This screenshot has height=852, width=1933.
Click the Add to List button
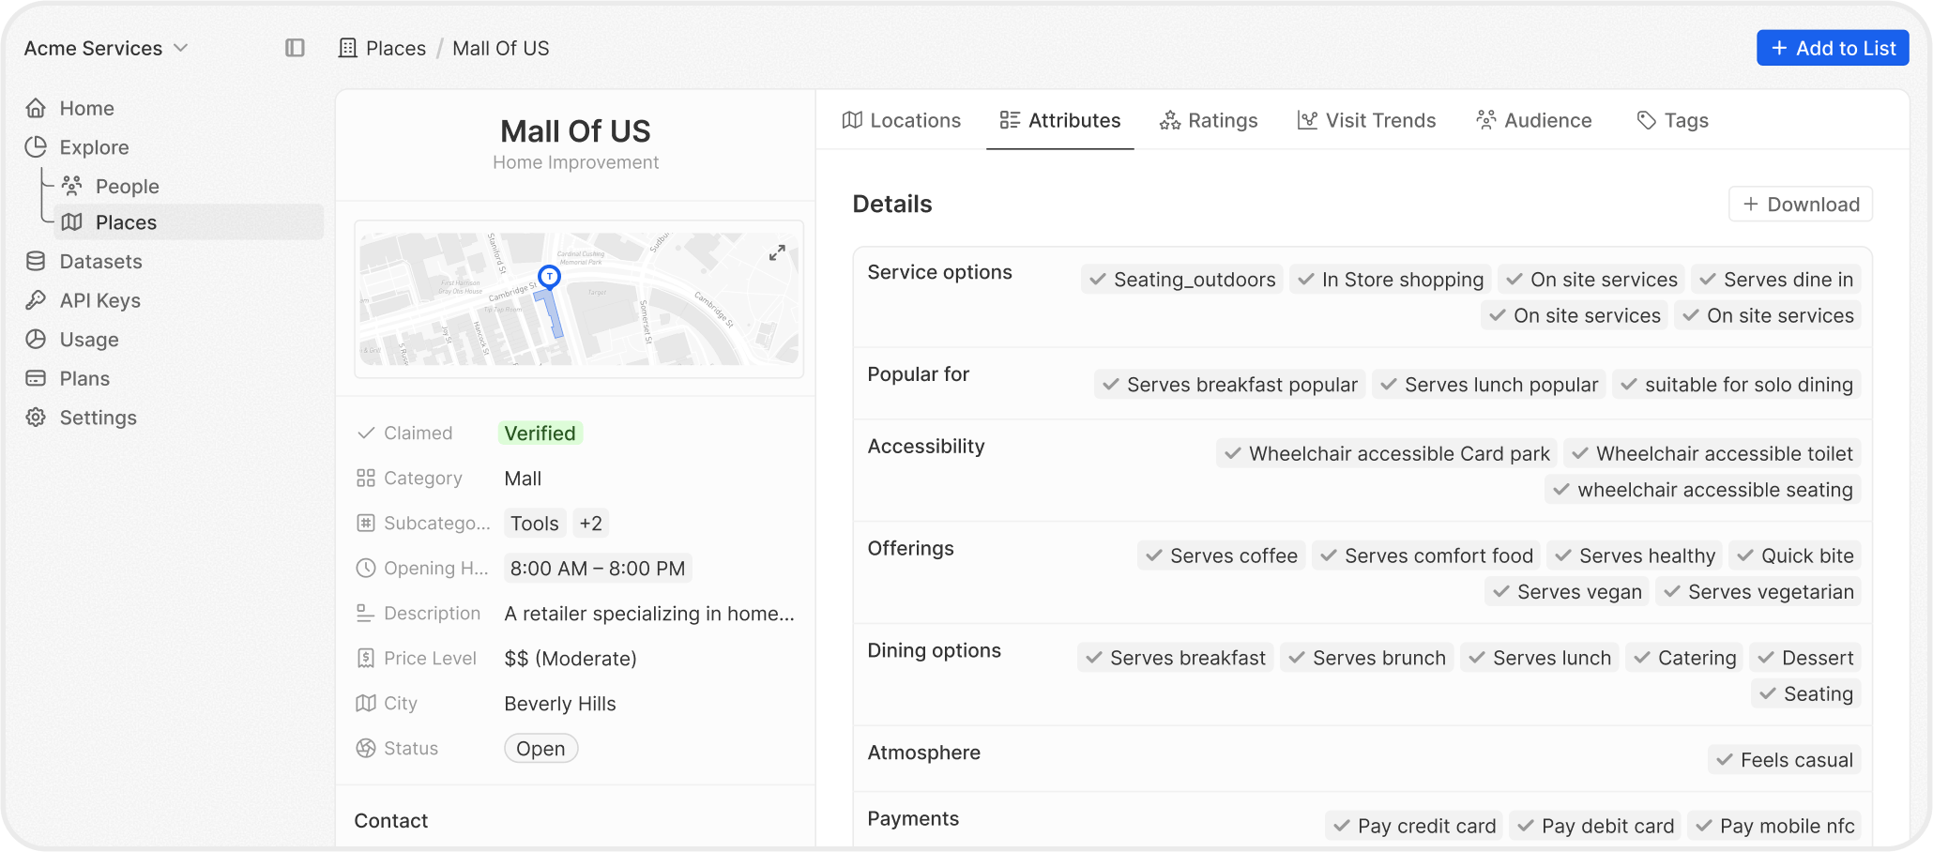coord(1832,48)
